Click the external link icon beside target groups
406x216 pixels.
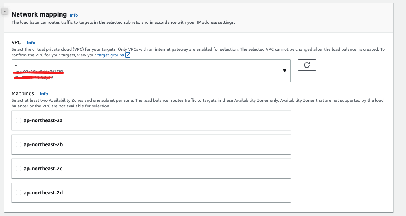click(128, 55)
